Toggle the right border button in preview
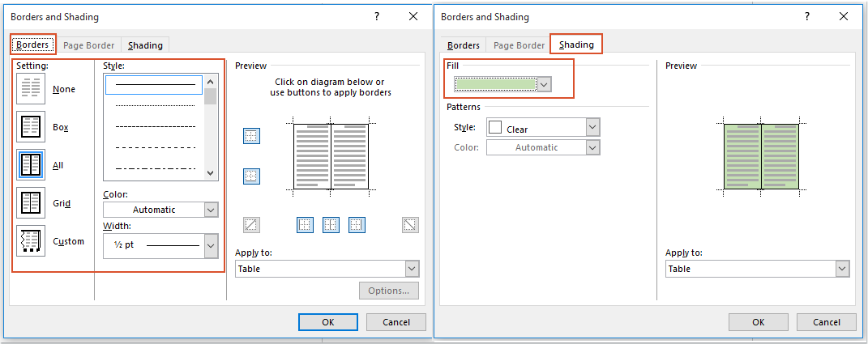Screen dimensions: 868x344 357,225
